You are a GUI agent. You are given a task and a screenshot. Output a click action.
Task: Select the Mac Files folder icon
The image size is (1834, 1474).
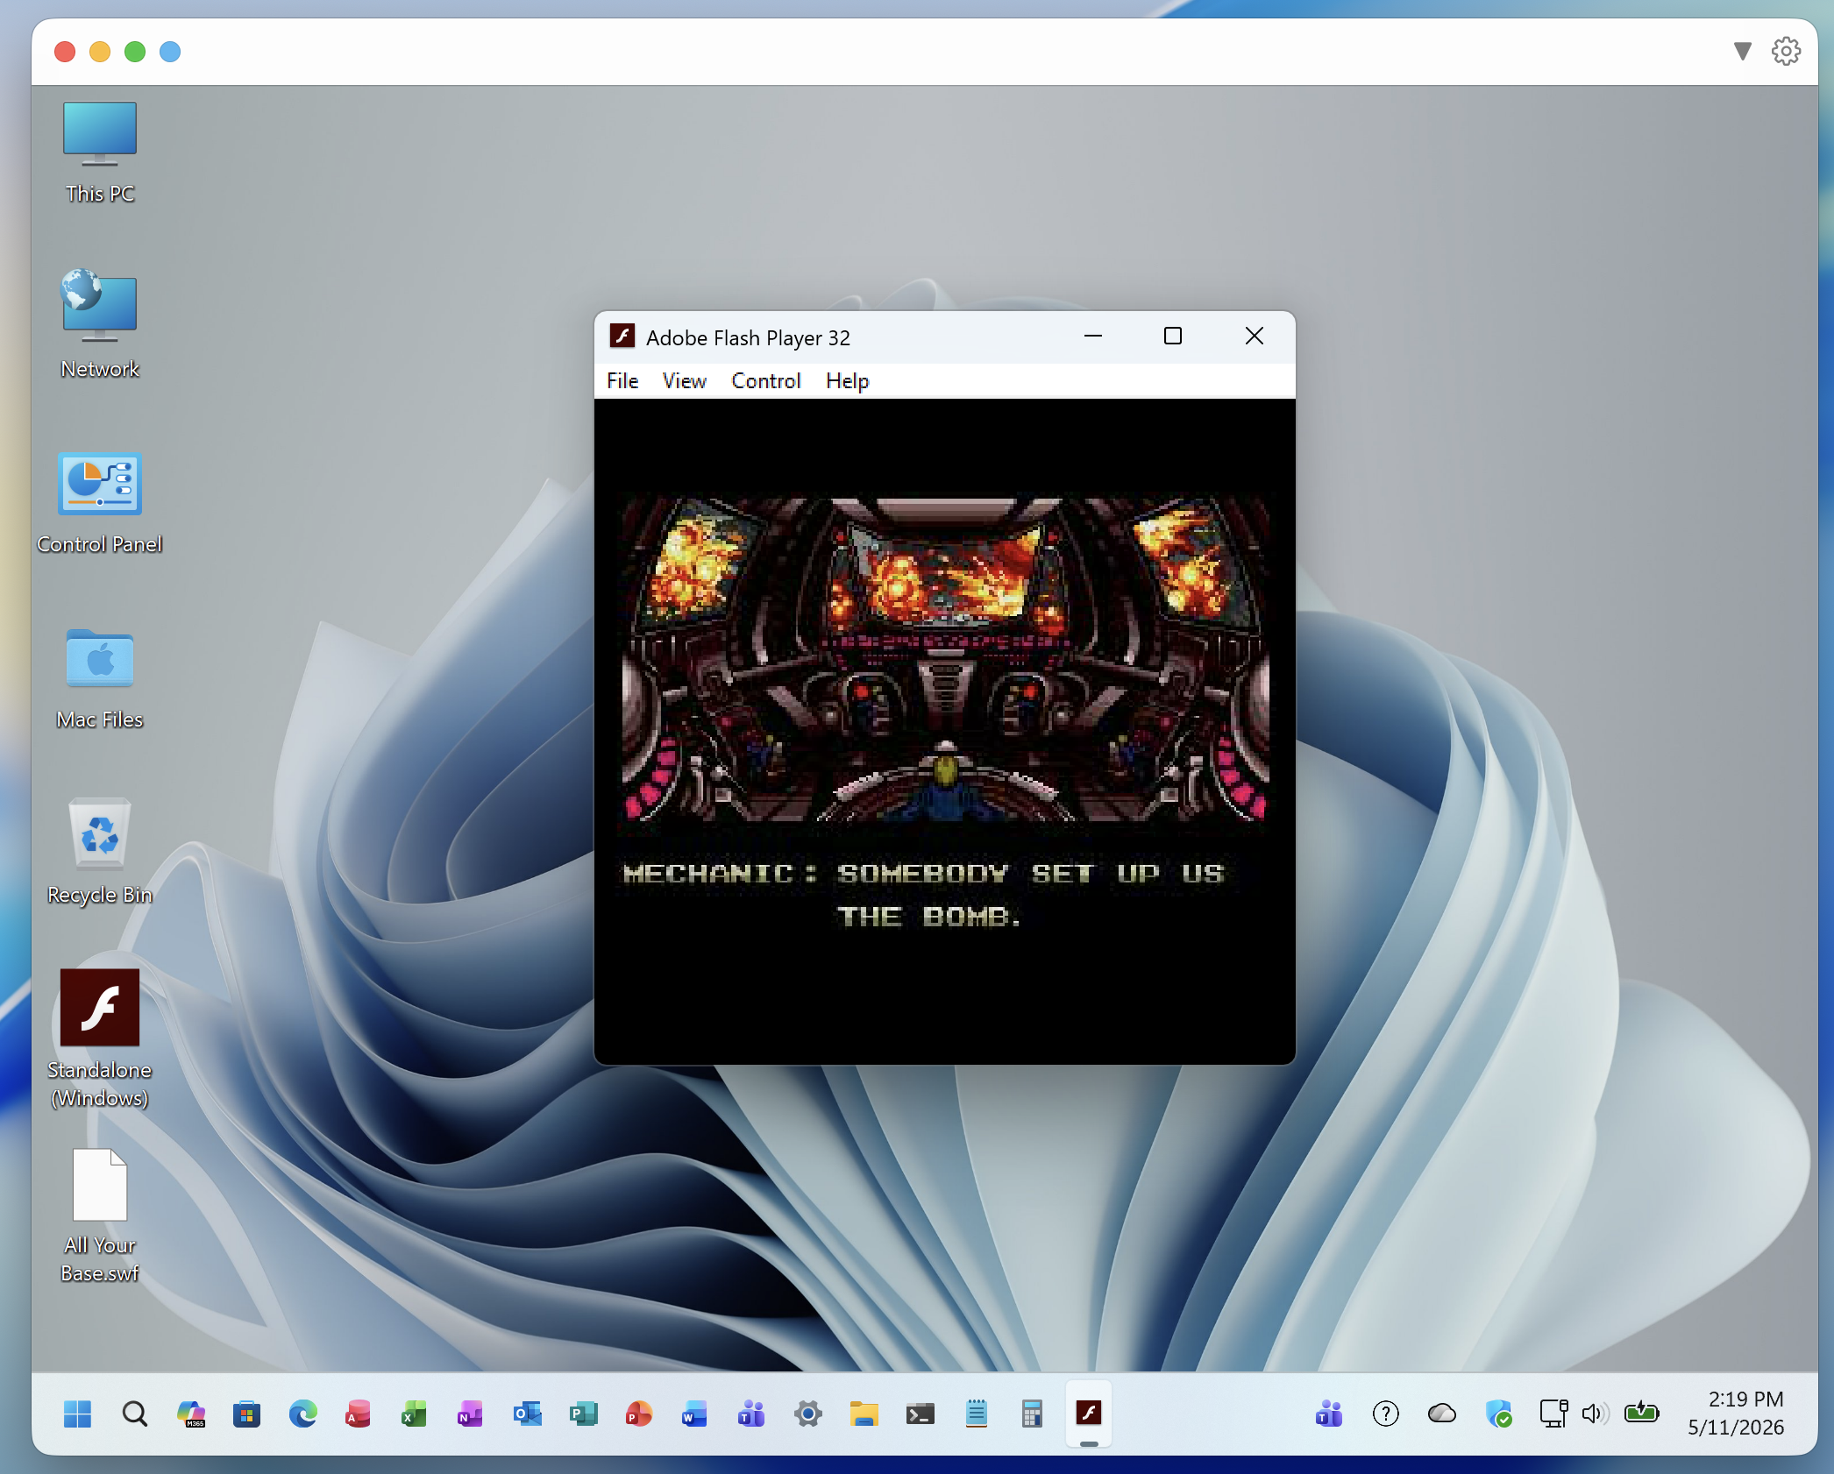pos(100,679)
